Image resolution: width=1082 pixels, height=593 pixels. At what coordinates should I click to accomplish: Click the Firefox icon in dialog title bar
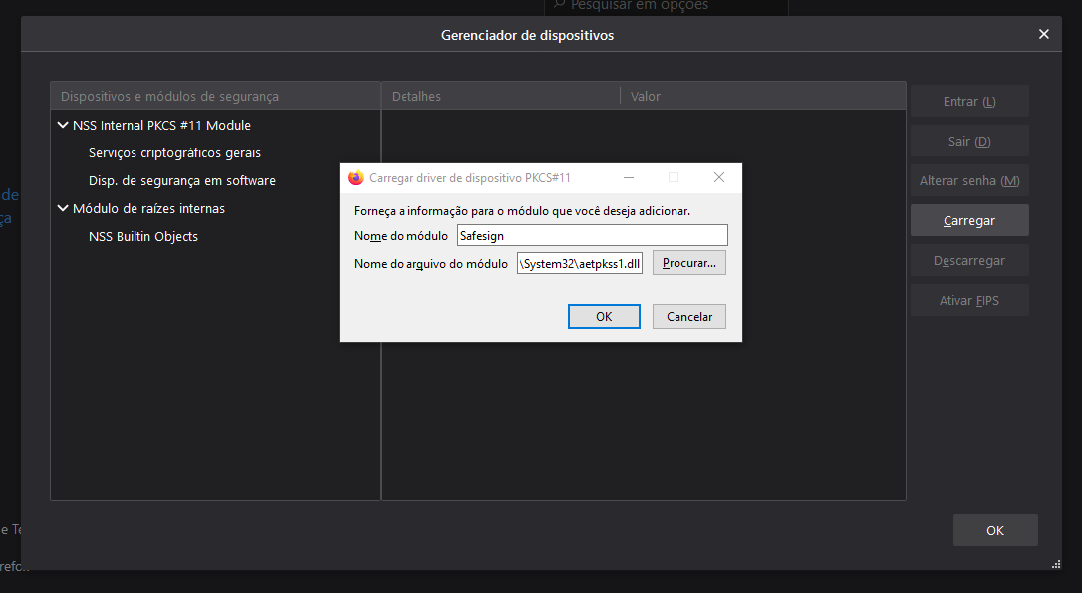click(356, 177)
